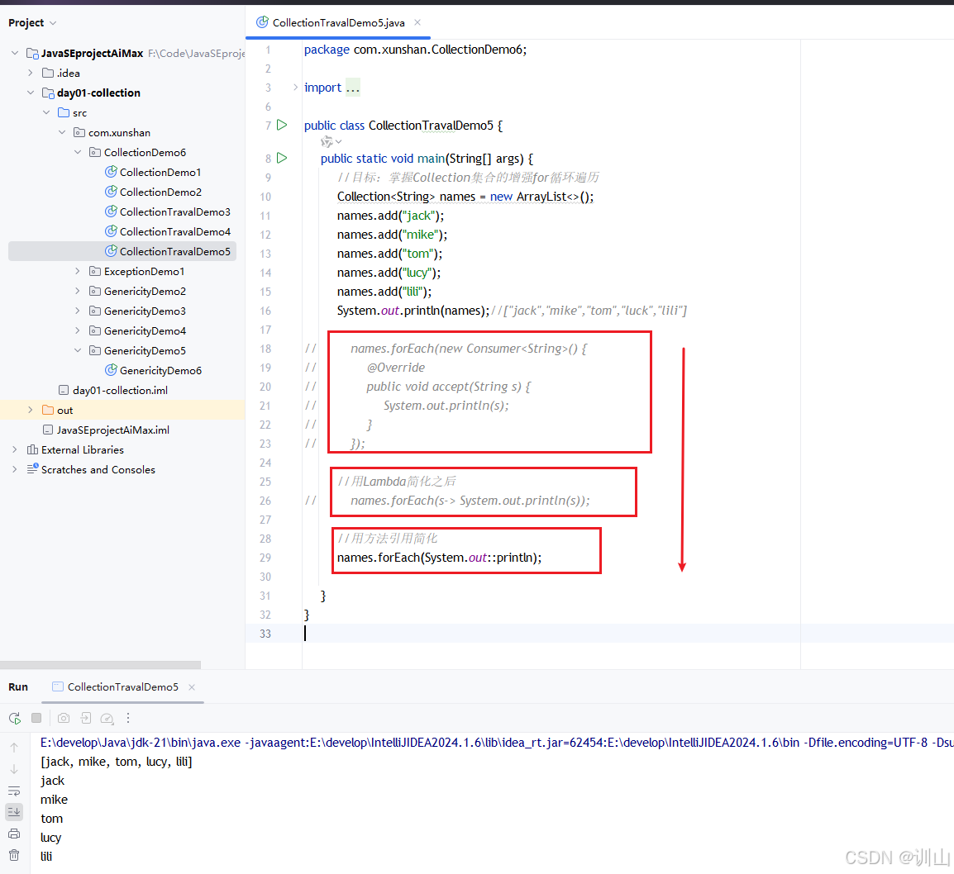Image resolution: width=954 pixels, height=874 pixels.
Task: Switch to the CollectionTravalDemo5.java editor tab
Action: (332, 23)
